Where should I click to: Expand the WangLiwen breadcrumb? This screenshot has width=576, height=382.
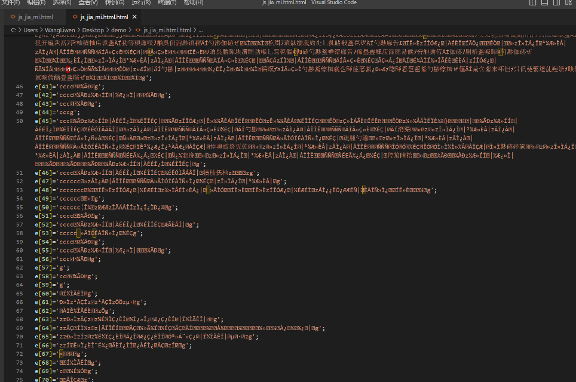60,30
